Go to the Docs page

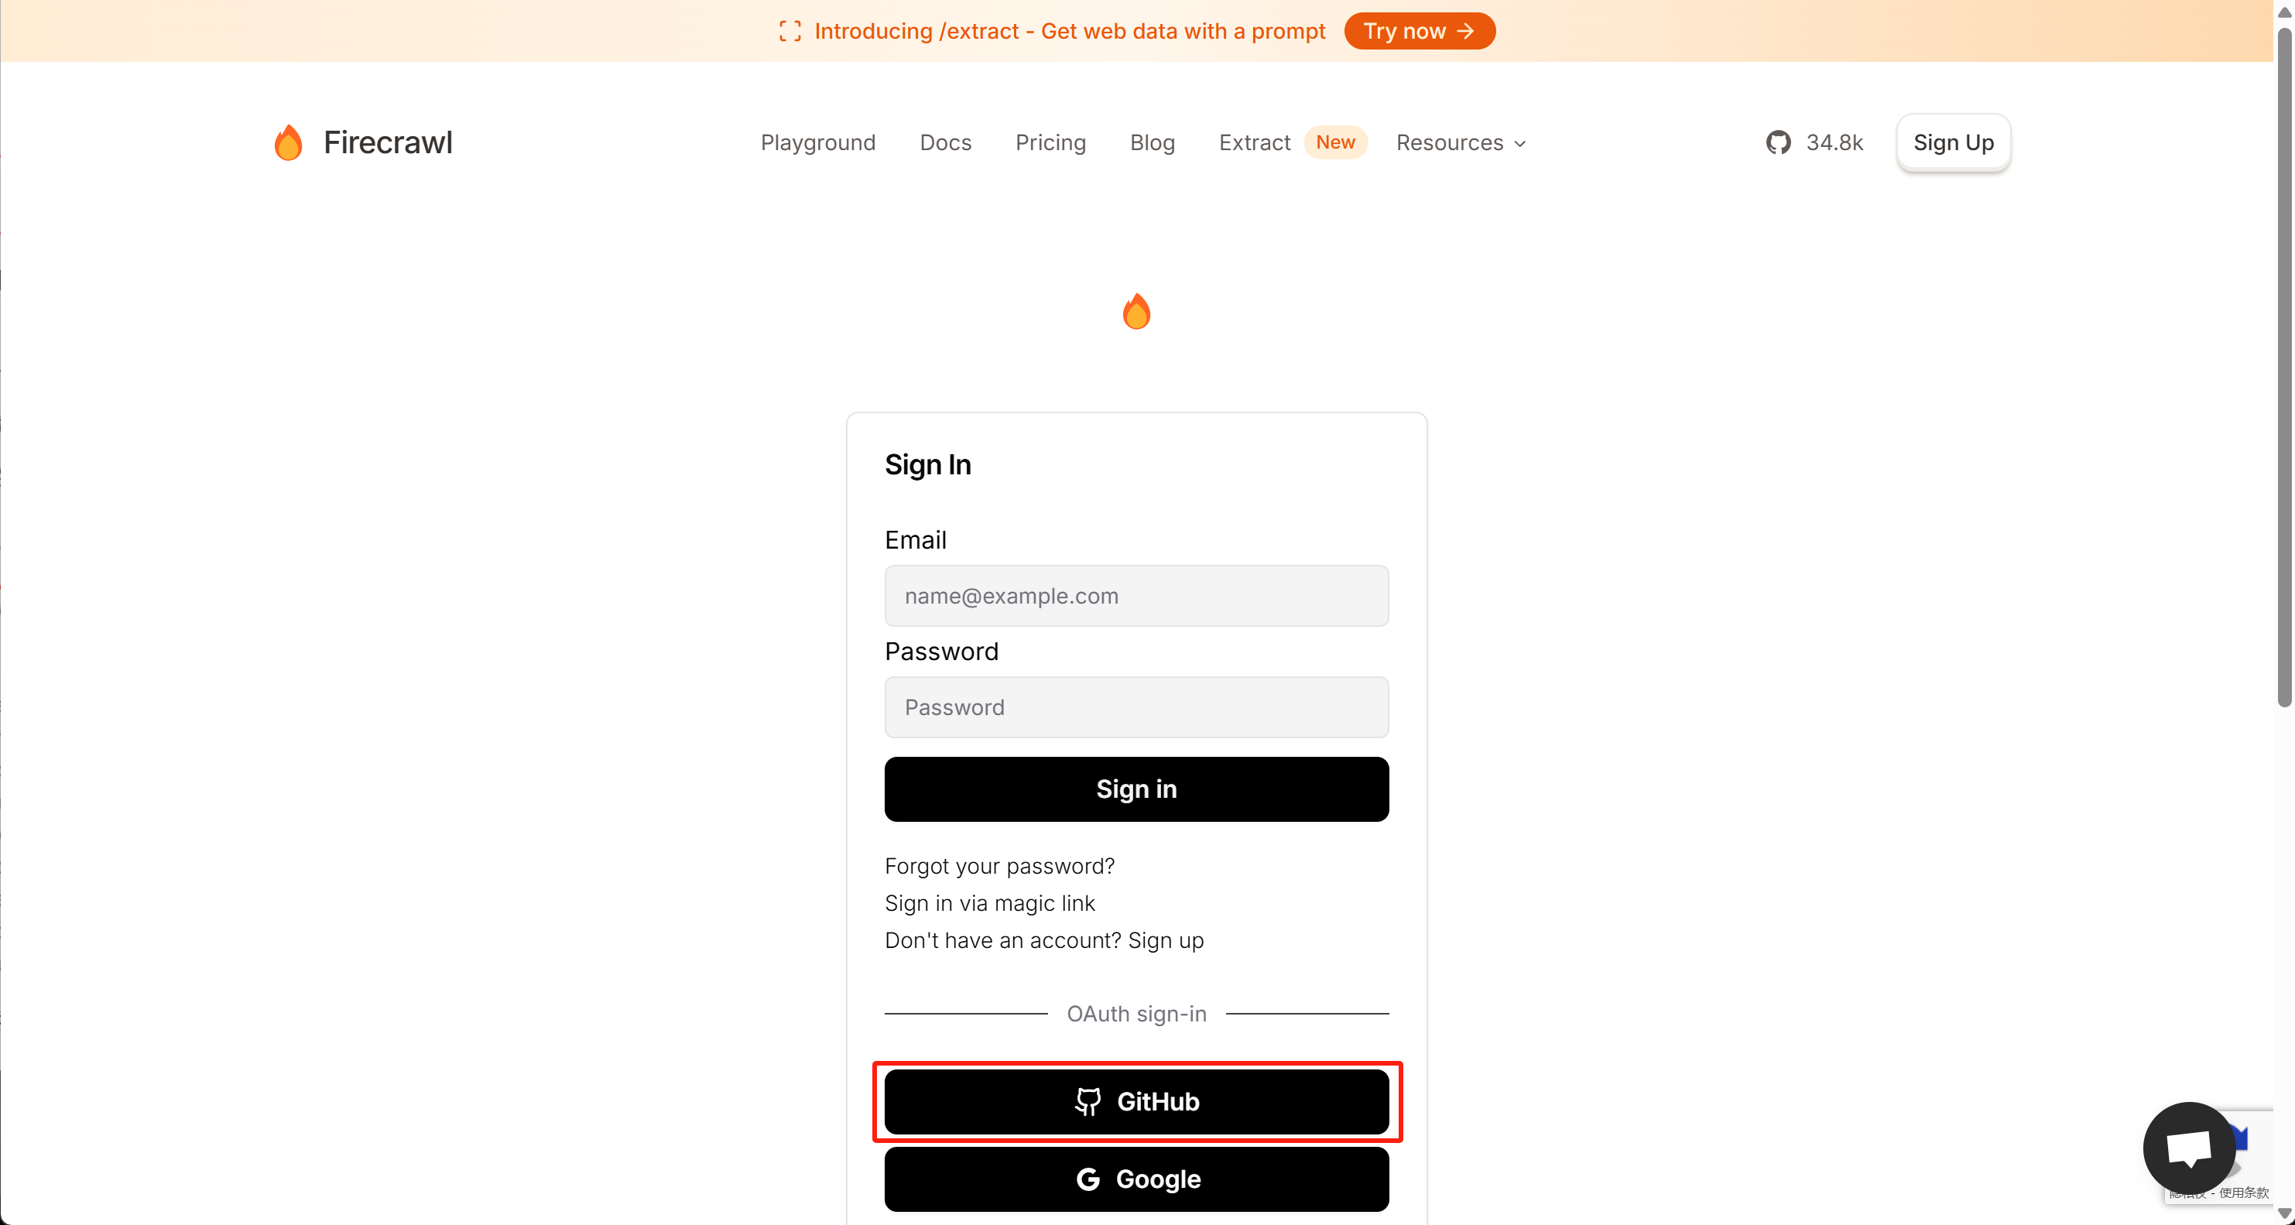coord(945,142)
